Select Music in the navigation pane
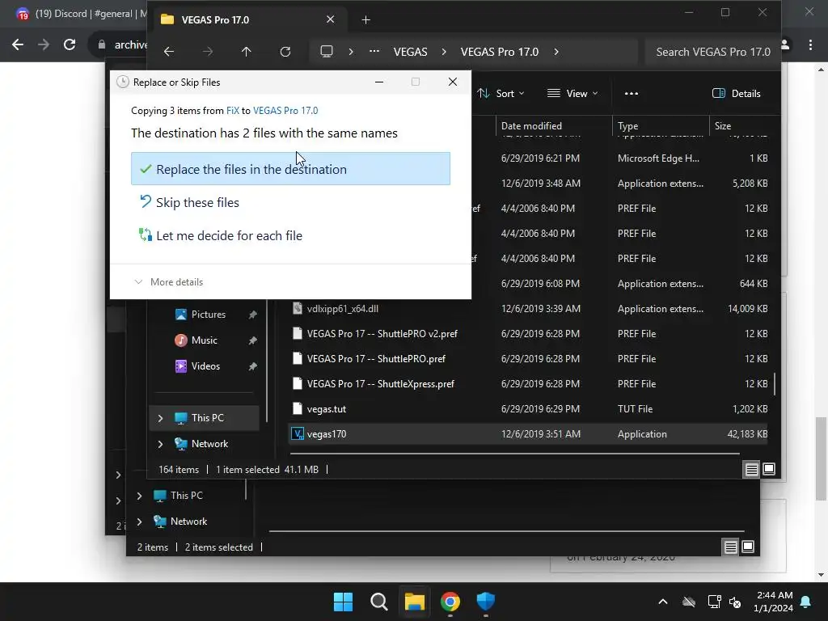 [x=204, y=340]
